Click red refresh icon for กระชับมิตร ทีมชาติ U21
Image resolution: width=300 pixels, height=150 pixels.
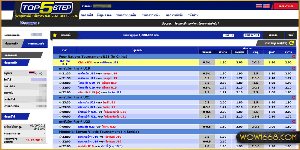(293, 97)
